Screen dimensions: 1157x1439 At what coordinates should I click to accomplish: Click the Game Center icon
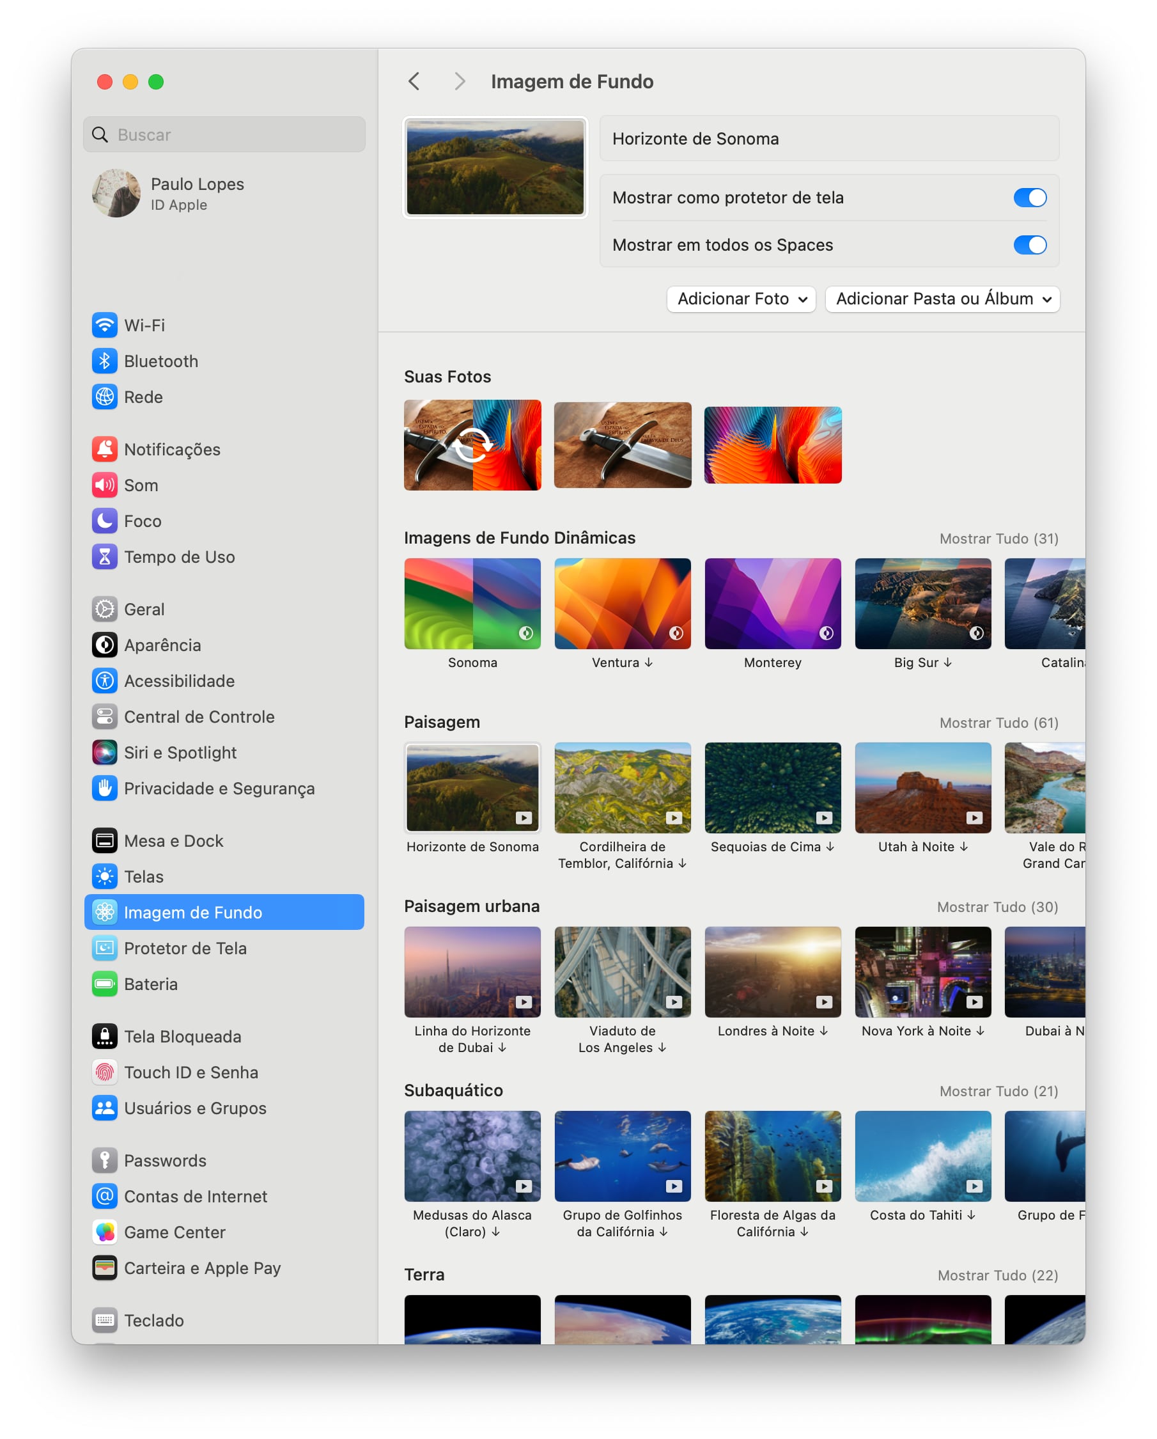[x=105, y=1232]
